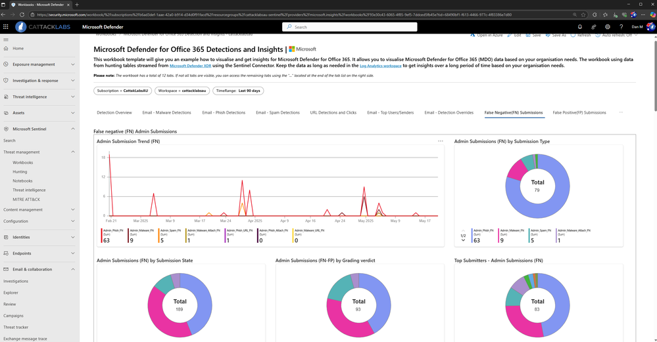Open the Log Analytics workspace link
The width and height of the screenshot is (657, 342).
click(381, 66)
